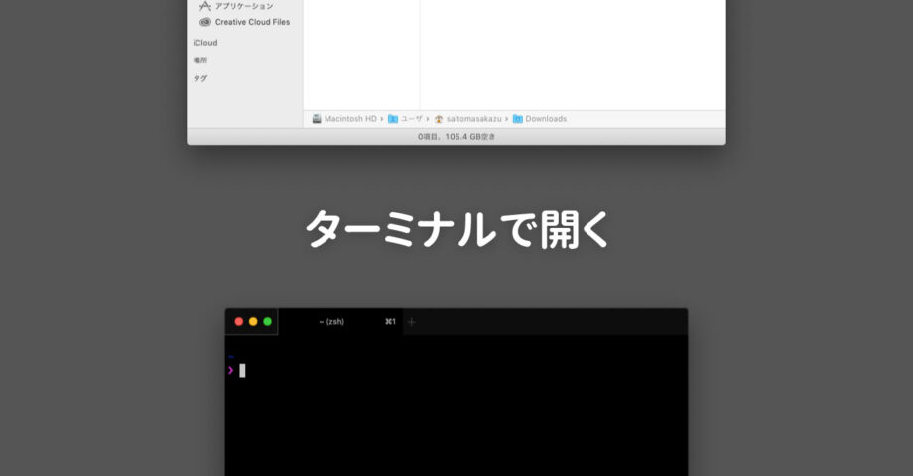Minimize the terminal with yellow button
The height and width of the screenshot is (476, 913).
pos(253,322)
